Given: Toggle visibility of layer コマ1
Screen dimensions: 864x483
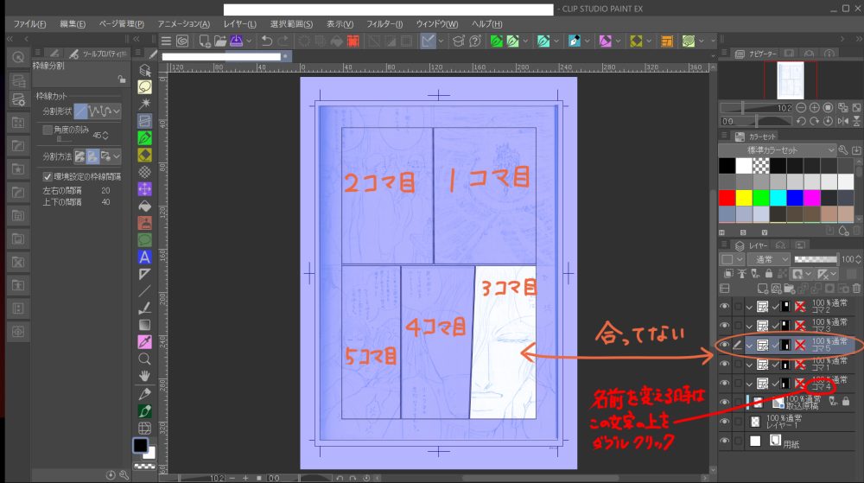Looking at the screenshot, I should 725,364.
